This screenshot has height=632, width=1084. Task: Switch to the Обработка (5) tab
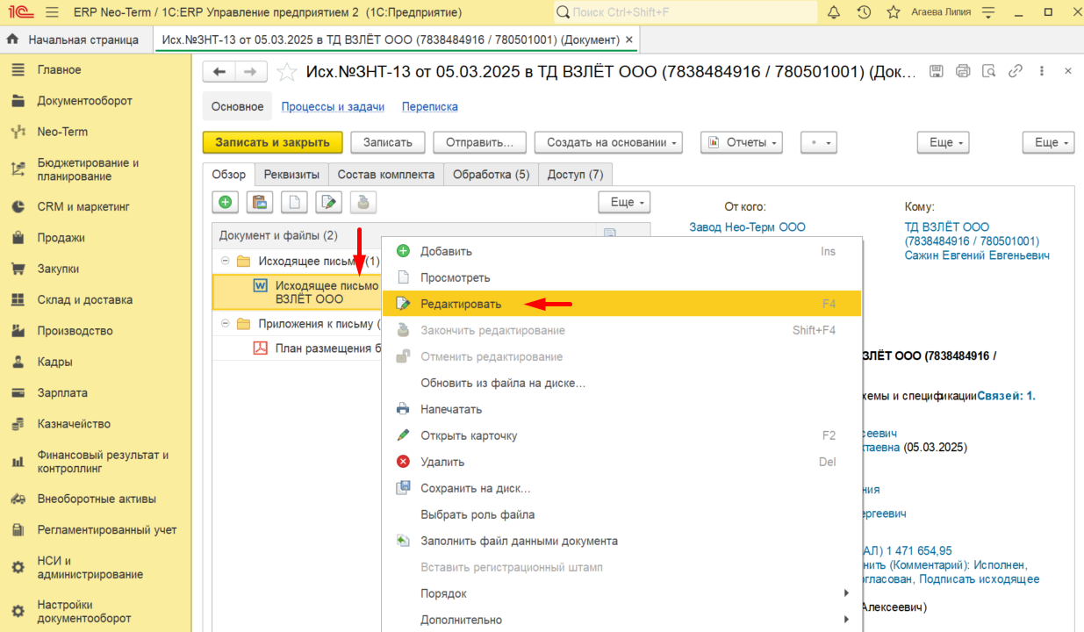(x=491, y=174)
